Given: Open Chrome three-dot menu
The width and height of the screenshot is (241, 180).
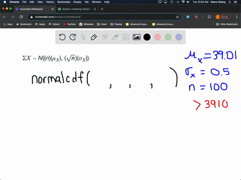Looking at the screenshot, I should coord(236,17).
